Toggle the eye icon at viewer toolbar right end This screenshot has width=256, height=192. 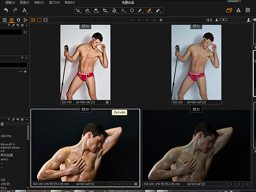pyautogui.click(x=254, y=20)
